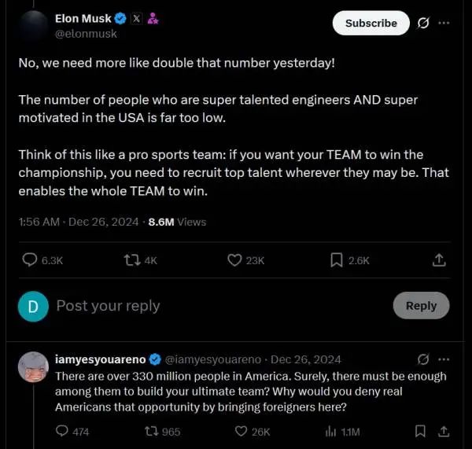This screenshot has width=472, height=449.
Task: Click the X affiliation badge by Elon's name
Action: [x=135, y=18]
